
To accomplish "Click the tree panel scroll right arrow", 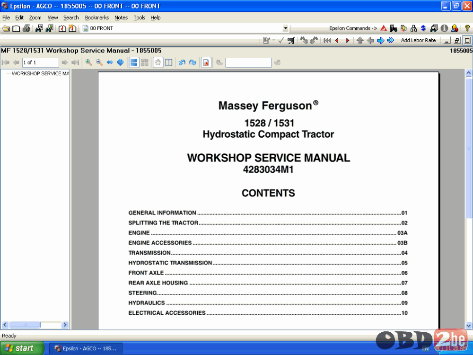I will (64, 325).
